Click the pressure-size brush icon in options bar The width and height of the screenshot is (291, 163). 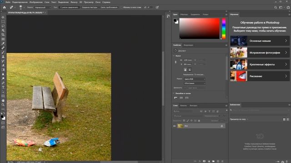tap(157, 7)
